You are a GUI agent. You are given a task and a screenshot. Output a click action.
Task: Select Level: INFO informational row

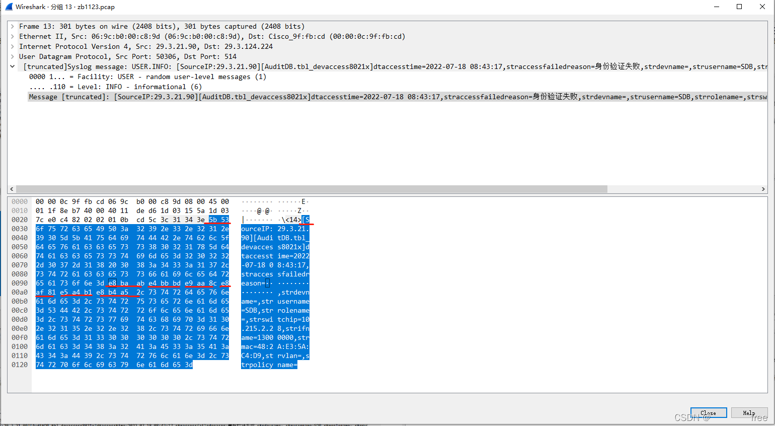(x=115, y=87)
